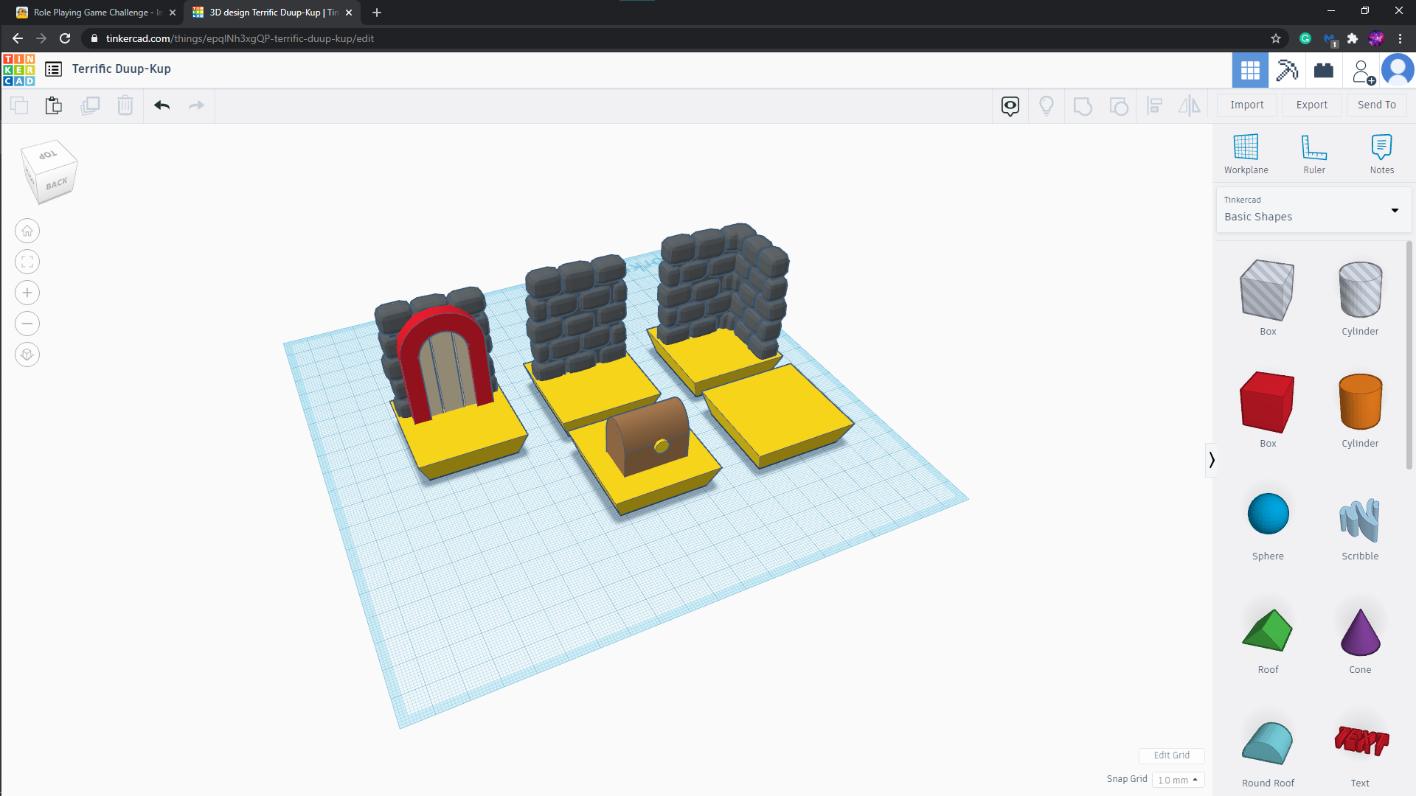This screenshot has height=796, width=1416.
Task: Open the Basic Shapes dropdown
Action: [x=1313, y=210]
